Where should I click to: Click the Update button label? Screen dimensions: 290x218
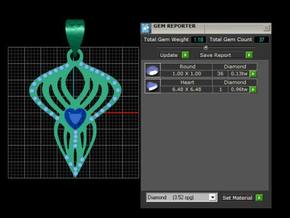(x=169, y=55)
